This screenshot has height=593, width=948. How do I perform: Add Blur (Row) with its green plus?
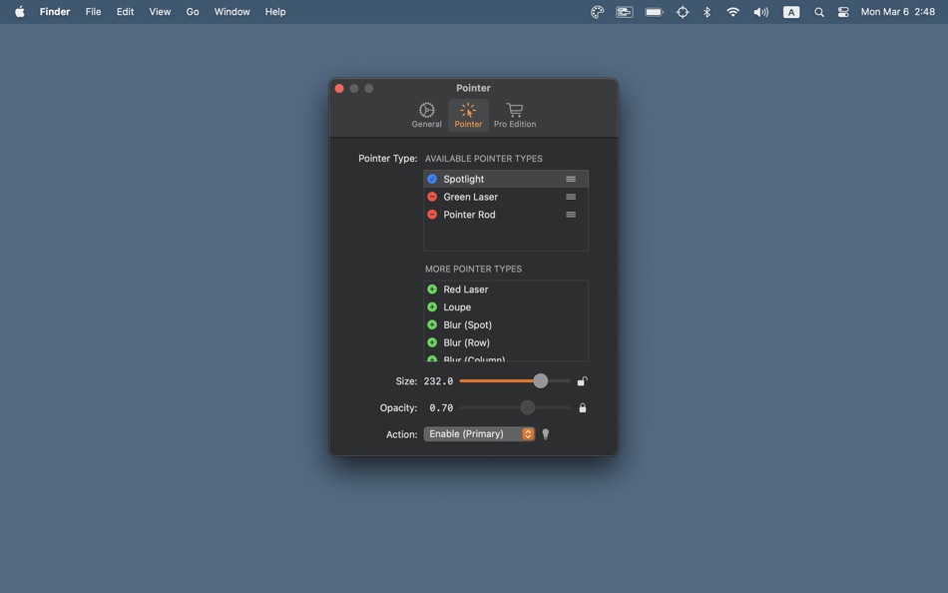tap(432, 342)
